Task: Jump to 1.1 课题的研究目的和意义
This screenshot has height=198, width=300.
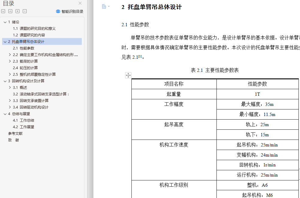Action: click(34, 29)
